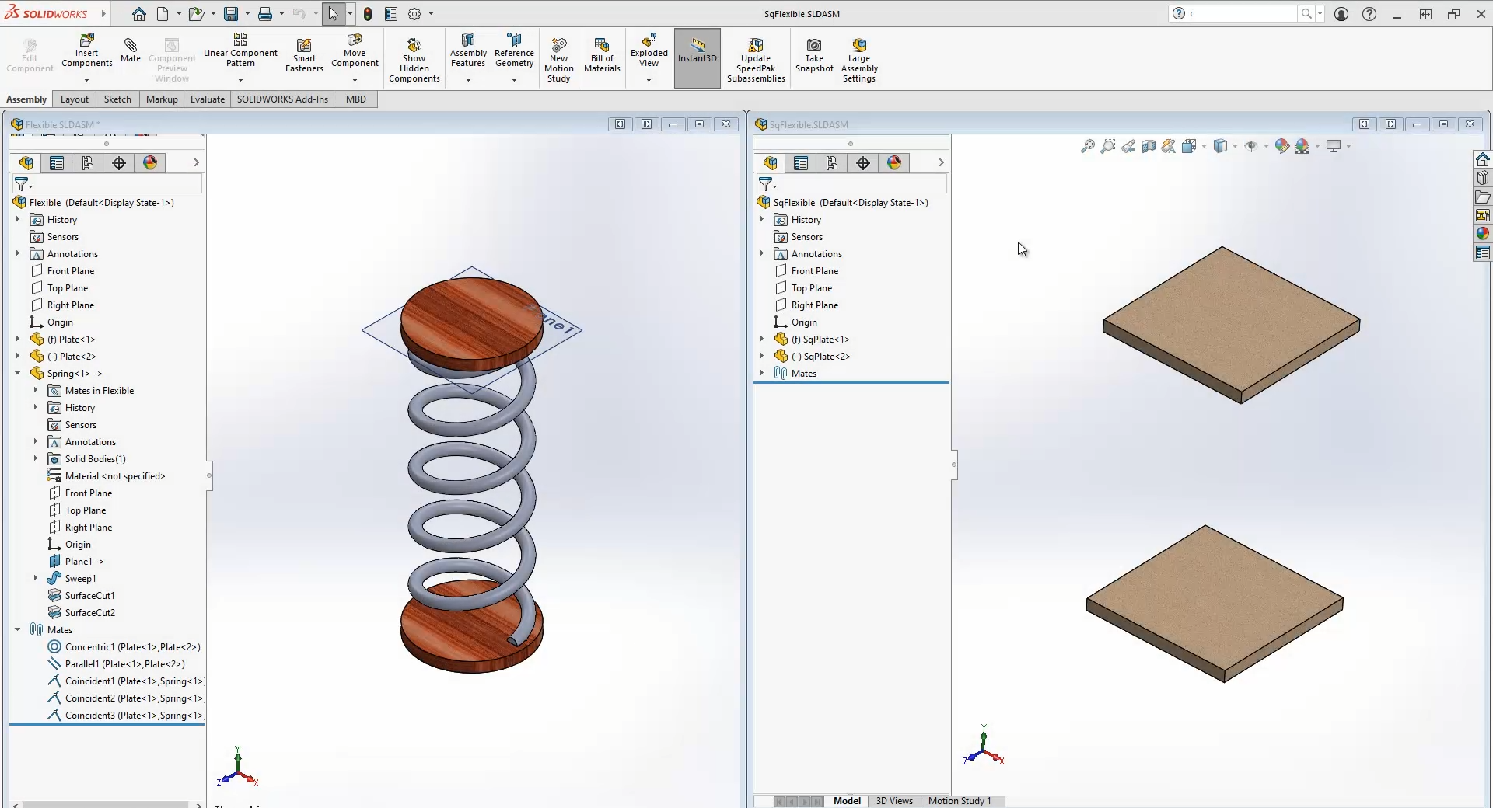Collapse the Spring<1> component node
The width and height of the screenshot is (1493, 808).
pyautogui.click(x=18, y=373)
